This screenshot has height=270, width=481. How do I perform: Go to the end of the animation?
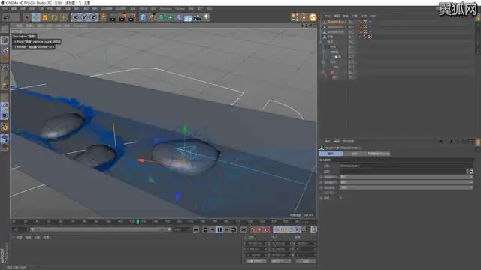(244, 229)
